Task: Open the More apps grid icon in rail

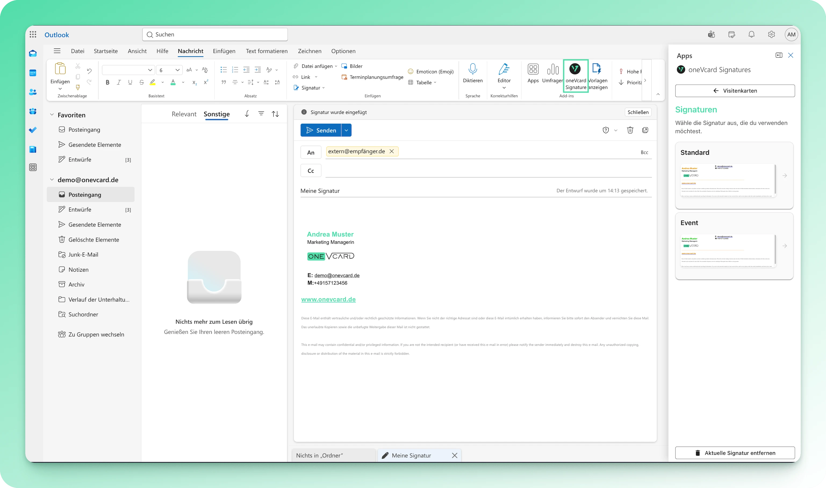Action: point(33,167)
